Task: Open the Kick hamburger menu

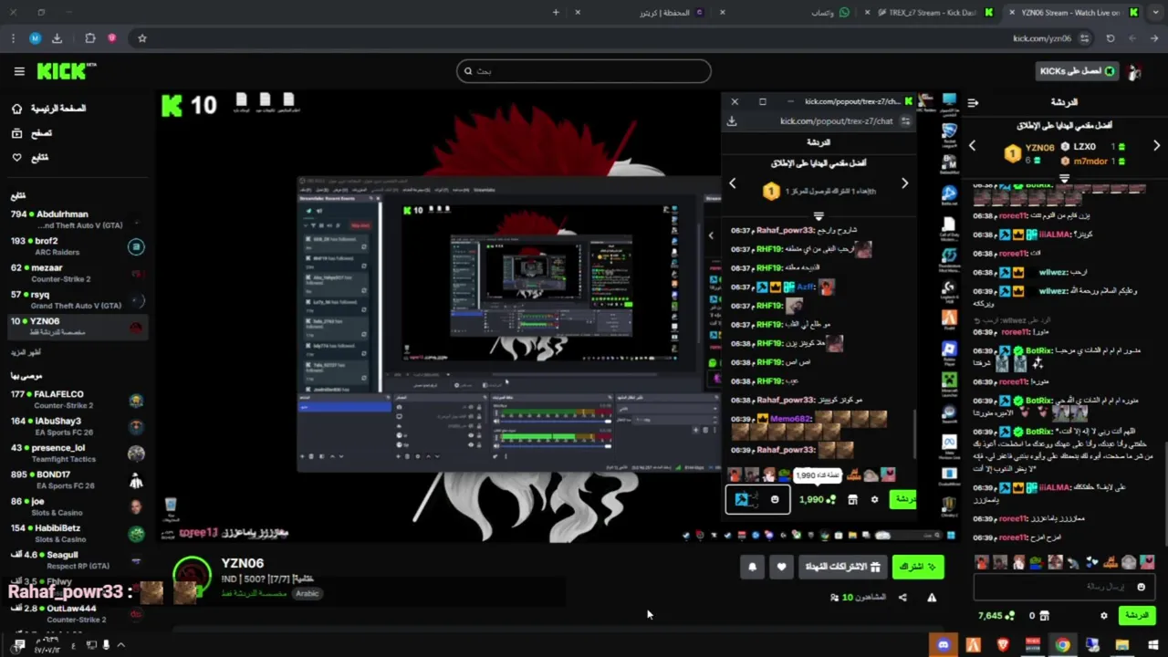Action: click(x=19, y=71)
